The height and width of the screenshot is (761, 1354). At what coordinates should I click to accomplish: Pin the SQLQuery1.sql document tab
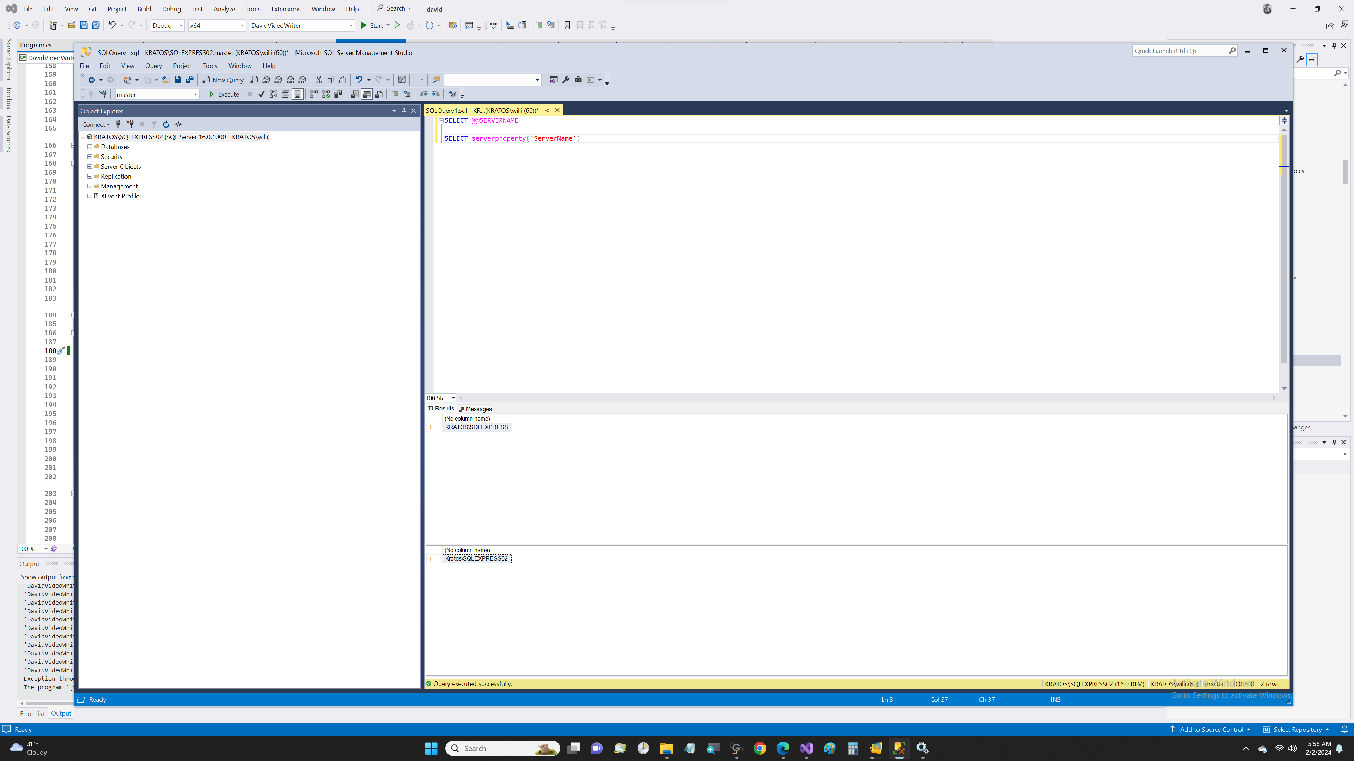point(547,110)
